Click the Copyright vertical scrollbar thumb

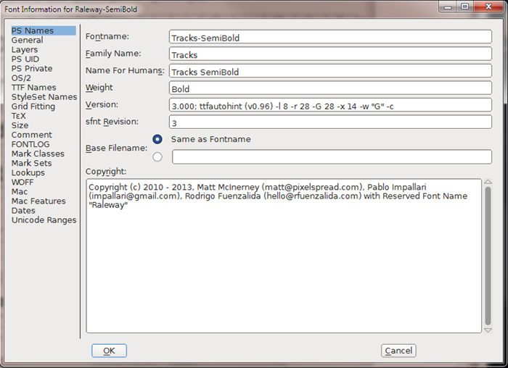(x=488, y=256)
